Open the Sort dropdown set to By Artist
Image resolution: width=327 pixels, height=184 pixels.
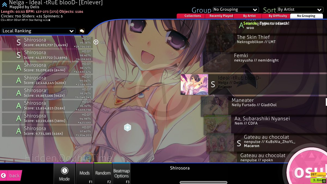(x=300, y=9)
